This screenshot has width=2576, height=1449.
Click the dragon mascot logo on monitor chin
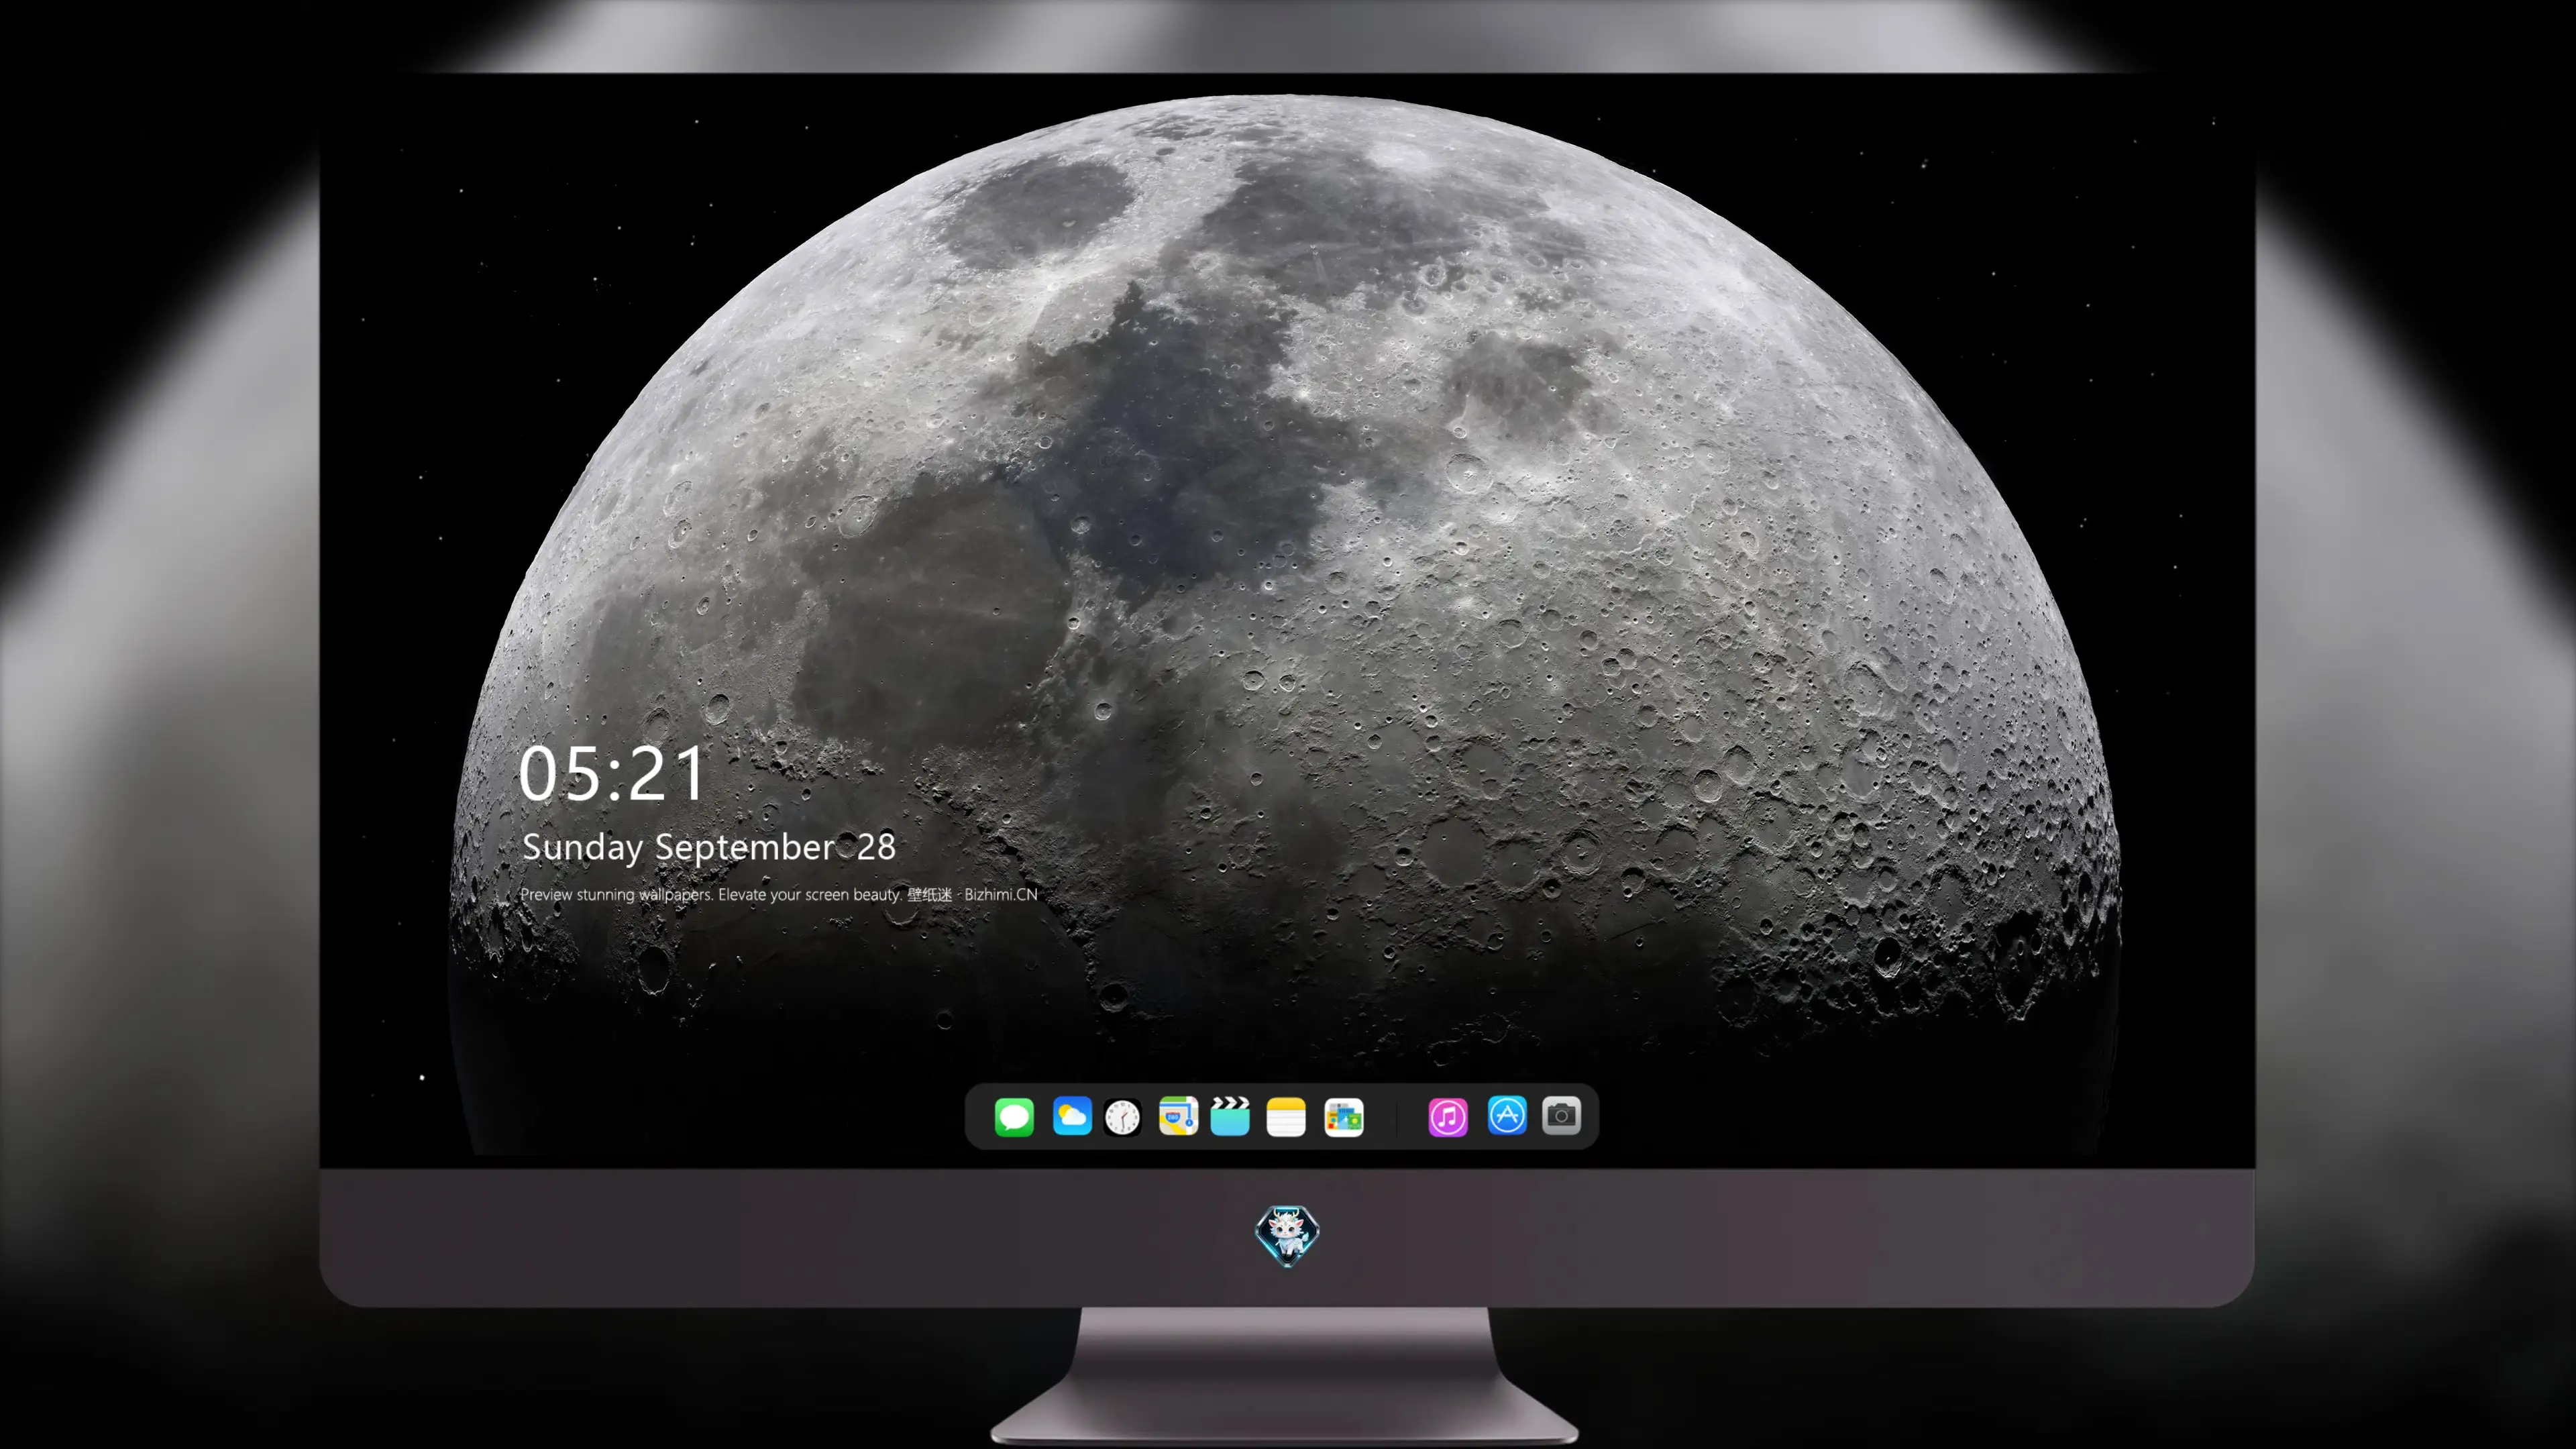point(1287,1236)
